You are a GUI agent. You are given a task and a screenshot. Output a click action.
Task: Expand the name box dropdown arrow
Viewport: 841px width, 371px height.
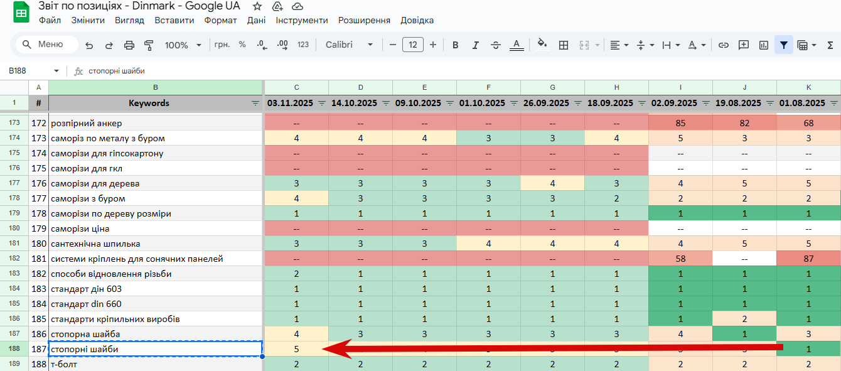[56, 71]
